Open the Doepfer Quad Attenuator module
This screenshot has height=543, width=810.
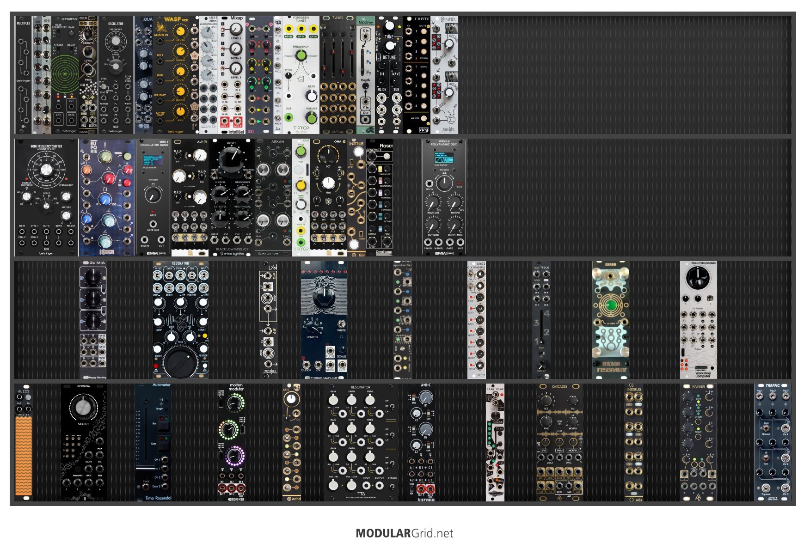coord(209,75)
